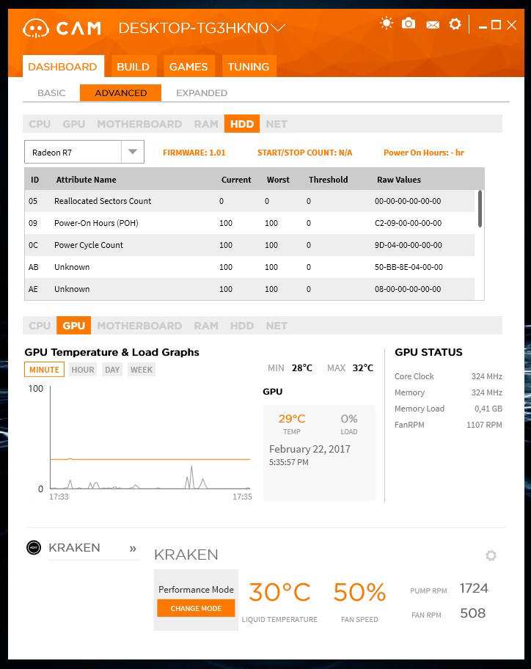Click the 50% fan speed readout
Screen dimensions: 531x669
click(359, 592)
